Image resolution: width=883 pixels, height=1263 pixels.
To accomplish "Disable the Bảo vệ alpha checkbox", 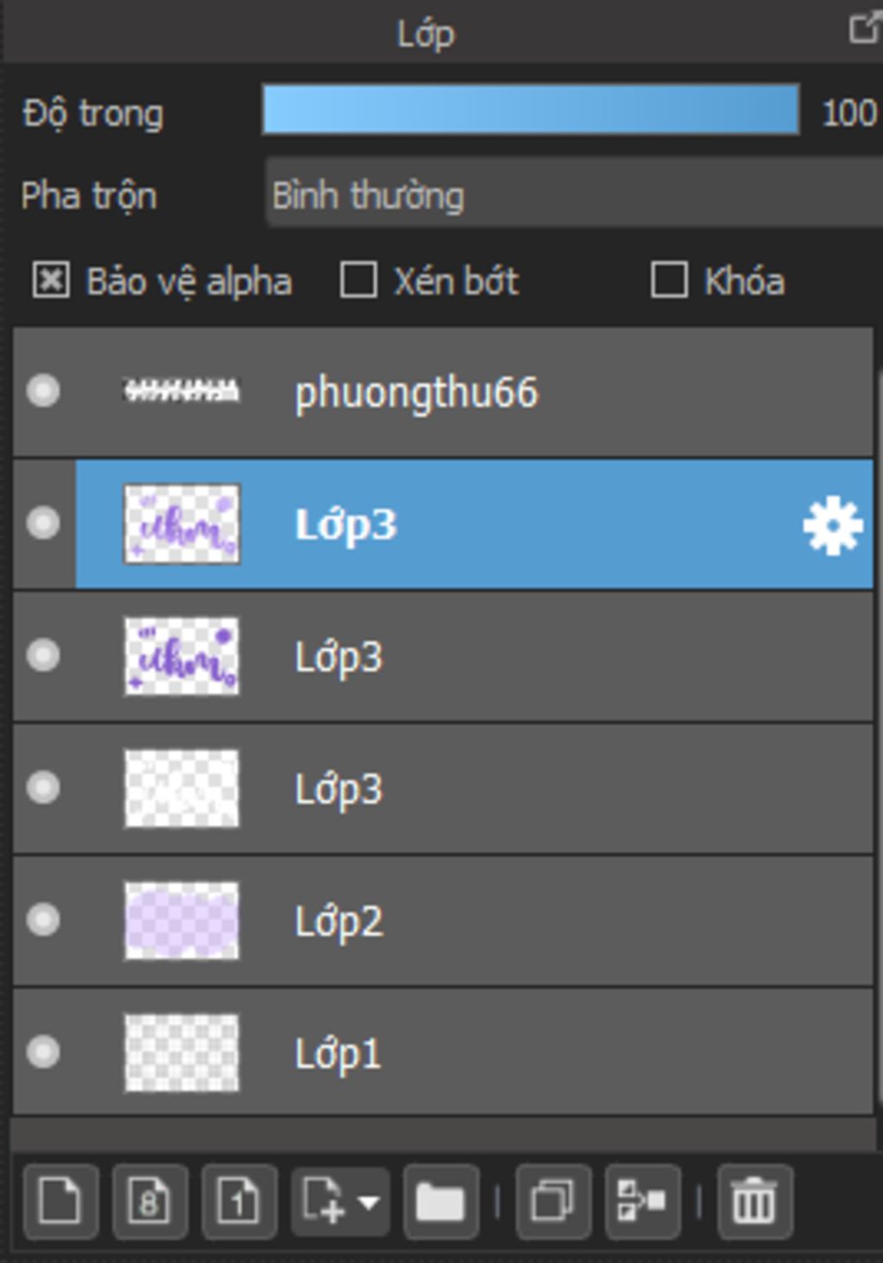I will tap(51, 281).
